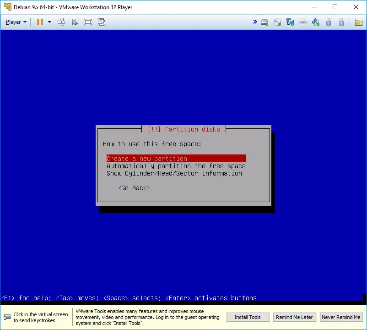This screenshot has width=367, height=330.
Task: Select 'Create a new partition' option
Action: (x=147, y=159)
